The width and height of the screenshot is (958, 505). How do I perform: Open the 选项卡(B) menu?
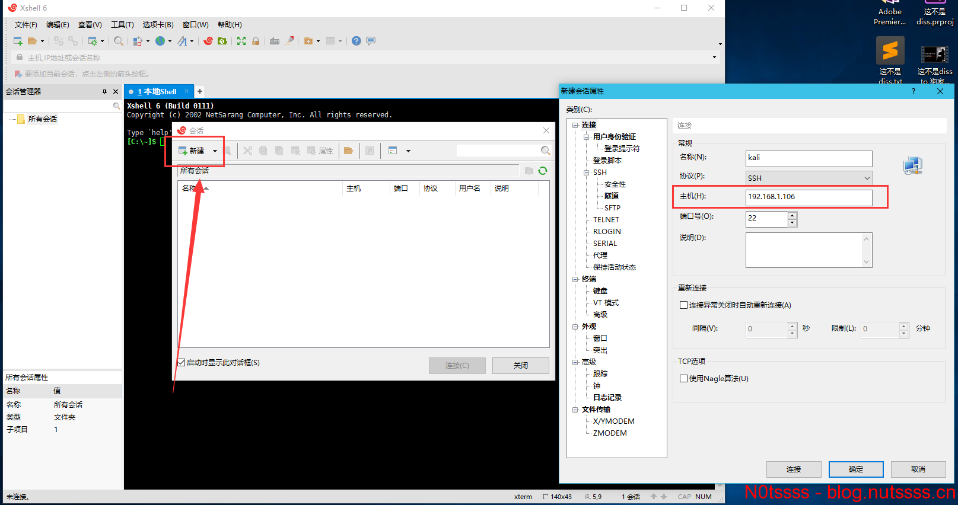[158, 25]
